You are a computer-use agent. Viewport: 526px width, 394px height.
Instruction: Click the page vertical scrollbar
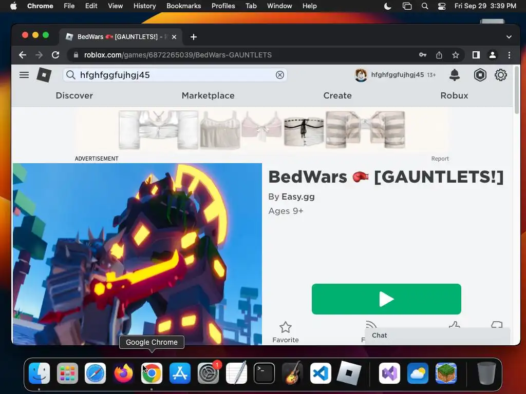[517, 90]
